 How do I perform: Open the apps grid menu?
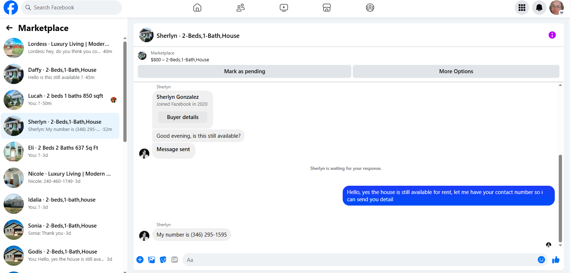point(522,8)
